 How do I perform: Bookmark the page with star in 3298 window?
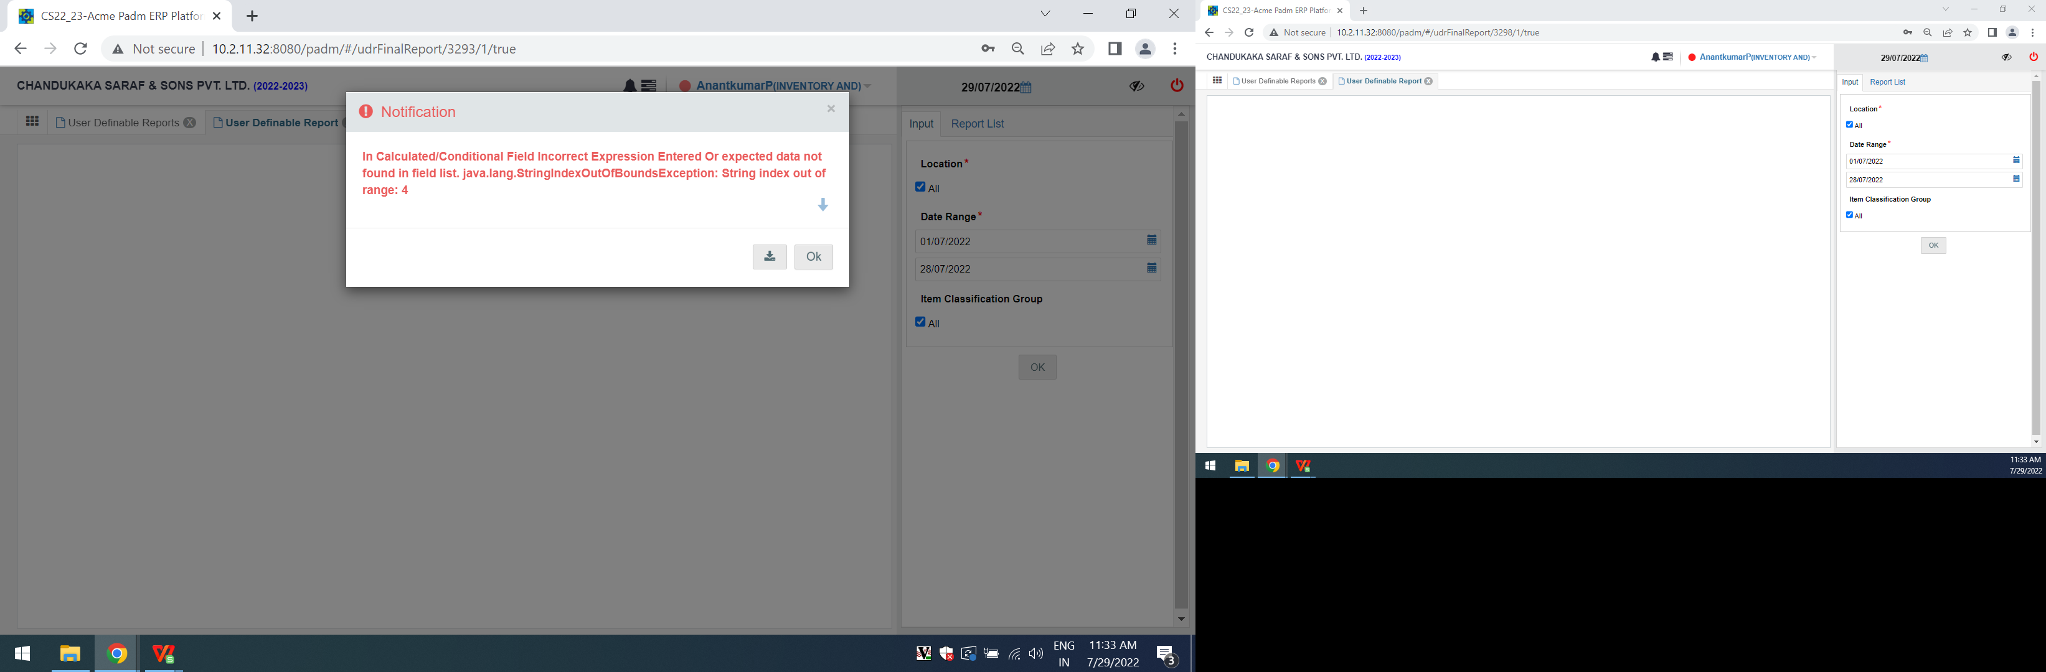point(1968,32)
